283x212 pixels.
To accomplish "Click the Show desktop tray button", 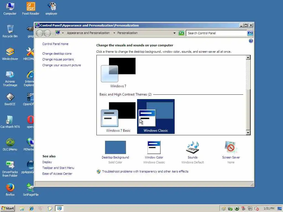I will pyautogui.click(x=280, y=209).
